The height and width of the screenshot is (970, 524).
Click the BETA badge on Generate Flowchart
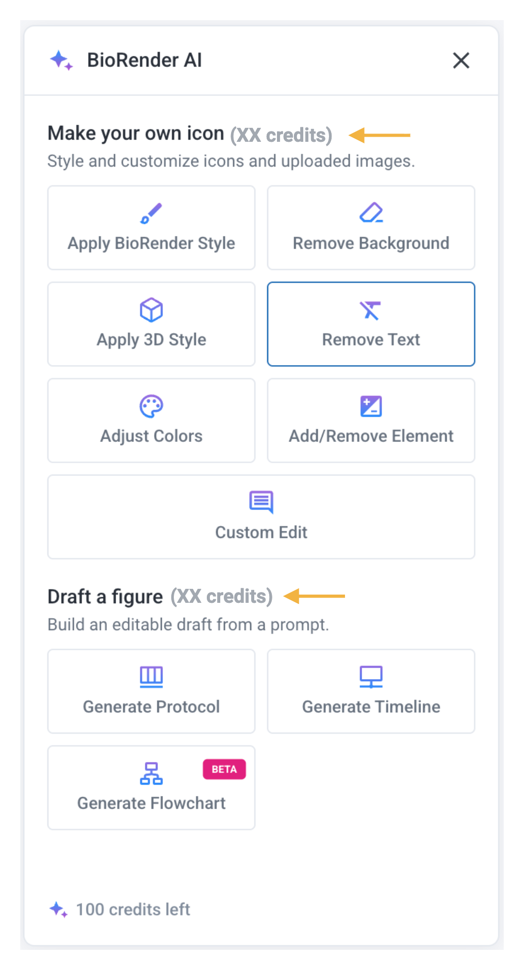point(224,769)
